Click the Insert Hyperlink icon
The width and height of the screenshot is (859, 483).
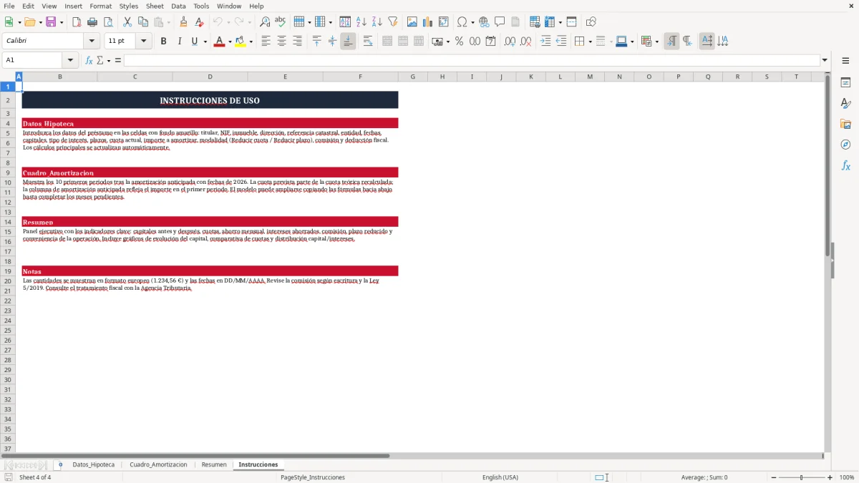point(484,22)
